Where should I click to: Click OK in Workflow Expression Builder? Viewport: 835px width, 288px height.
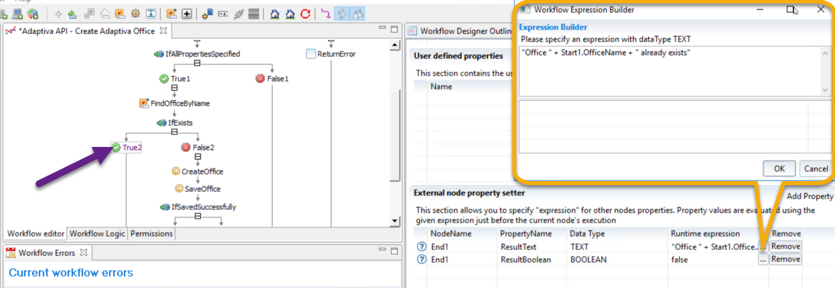pos(779,169)
